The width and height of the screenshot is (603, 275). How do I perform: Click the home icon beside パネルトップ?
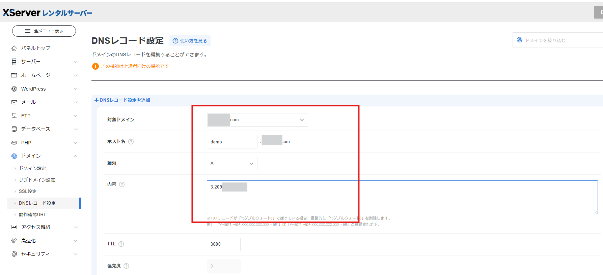click(14, 48)
